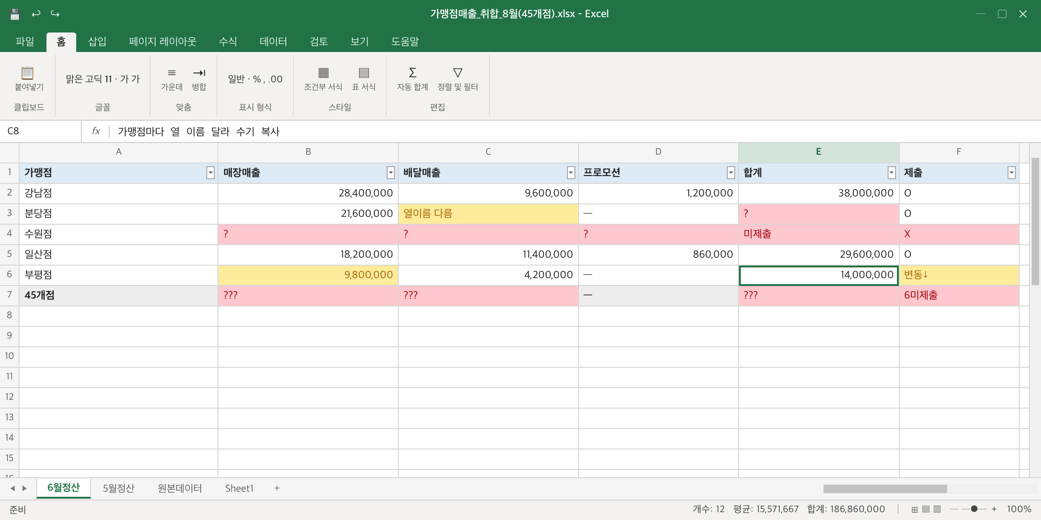
Task: Go to next sheet tab arrow
Action: click(x=25, y=488)
